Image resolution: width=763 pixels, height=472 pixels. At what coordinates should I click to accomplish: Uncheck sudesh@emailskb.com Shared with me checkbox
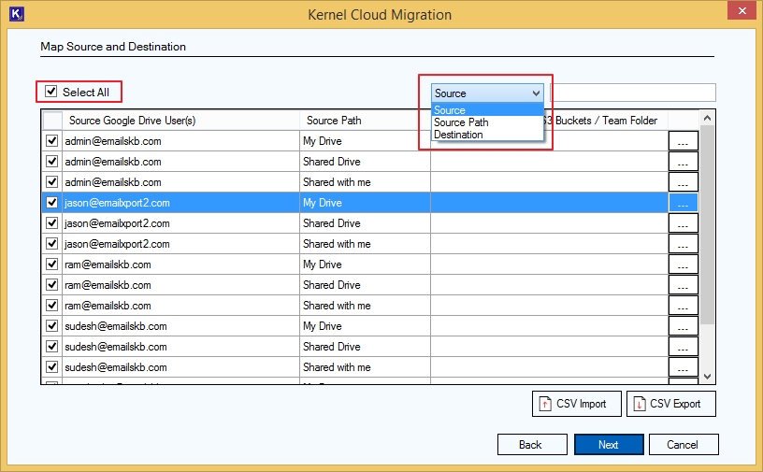pos(51,367)
